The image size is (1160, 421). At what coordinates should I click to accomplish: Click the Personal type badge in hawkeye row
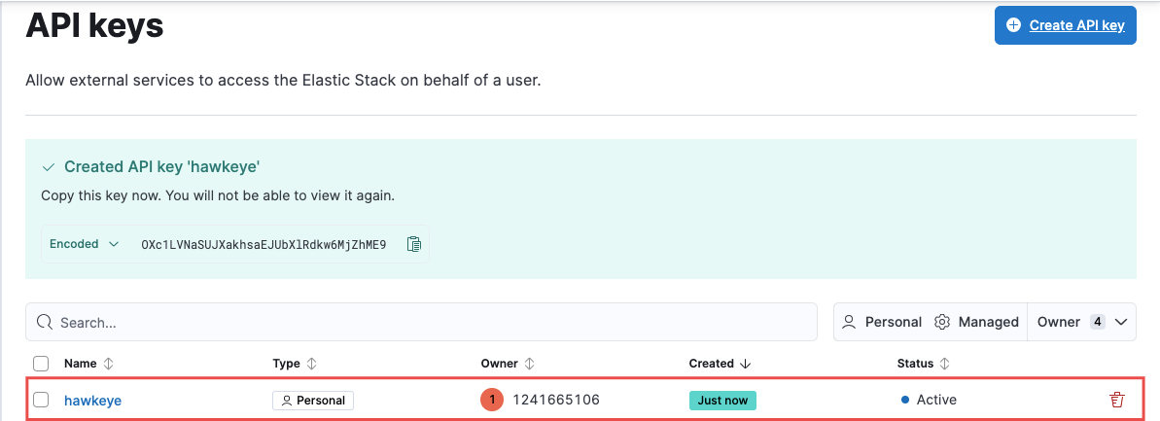click(x=313, y=401)
